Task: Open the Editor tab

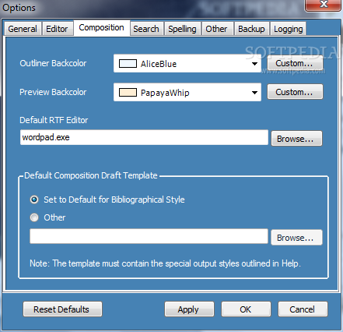Action: pyautogui.click(x=57, y=29)
